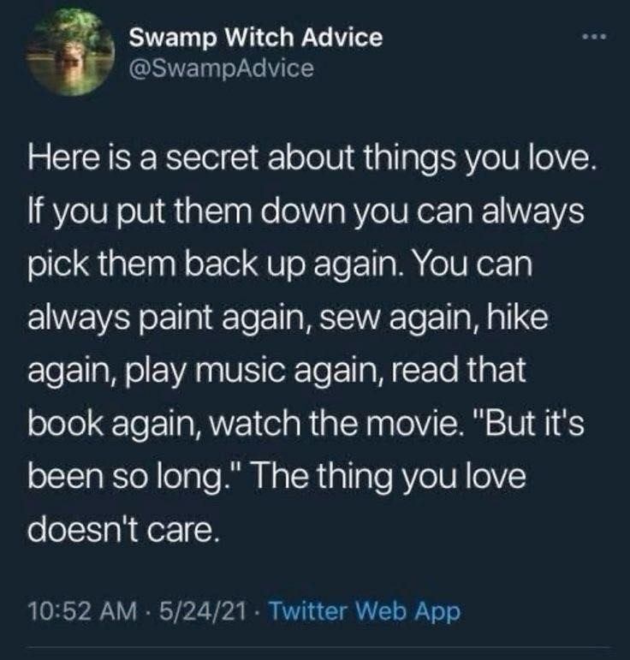
Task: Select the 5/24/21 date
Action: click(x=203, y=611)
